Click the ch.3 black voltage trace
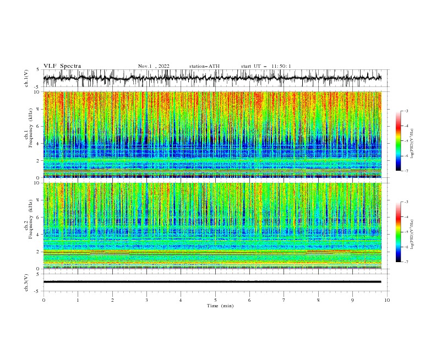Screen dimensions: 436x337 pos(212,282)
